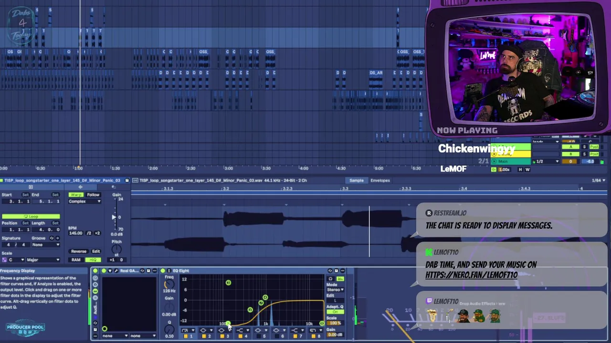Toggle EQ band 1 activator
Image resolution: width=611 pixels, height=343 pixels.
coord(186,336)
